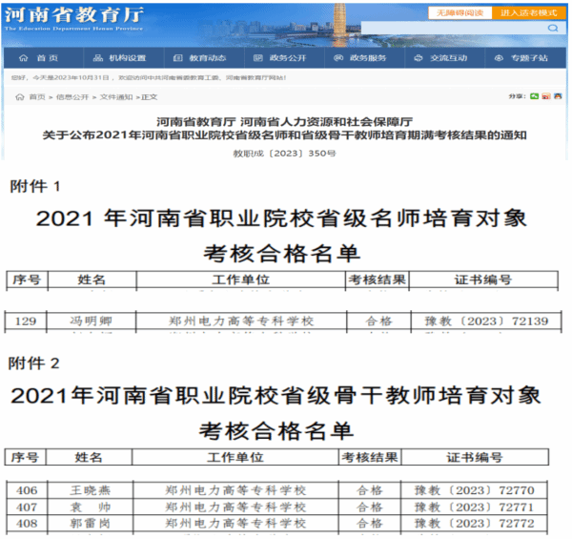This screenshot has height=539, width=572.
Task: Go to 首页 breadcrumb link
Action: point(37,97)
